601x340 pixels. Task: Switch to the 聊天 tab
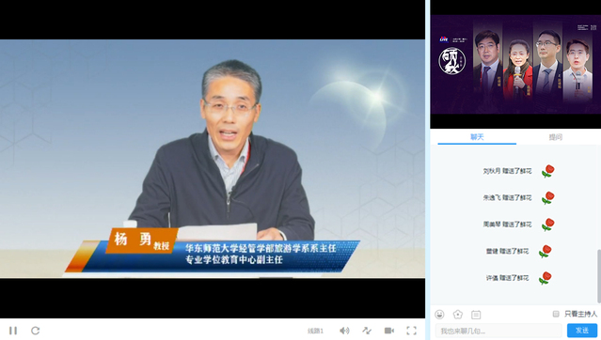pyautogui.click(x=477, y=137)
